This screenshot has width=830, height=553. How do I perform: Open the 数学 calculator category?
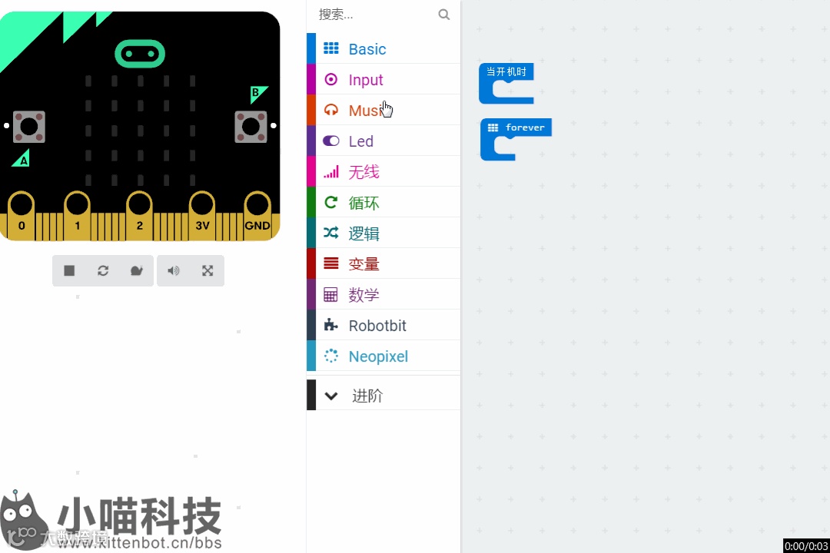[x=383, y=294]
